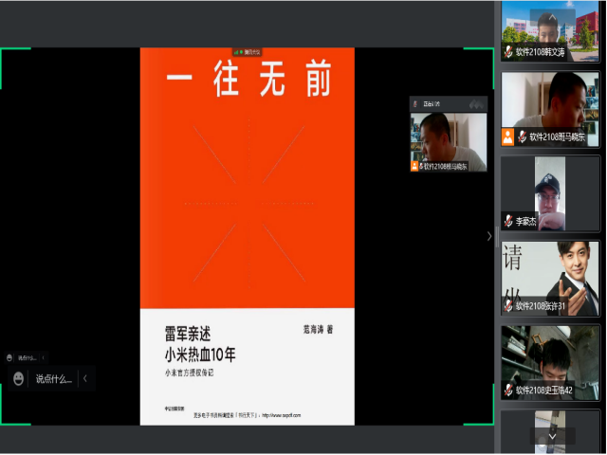
Task: Collapse the larger chat bar arrow
Action: point(85,378)
